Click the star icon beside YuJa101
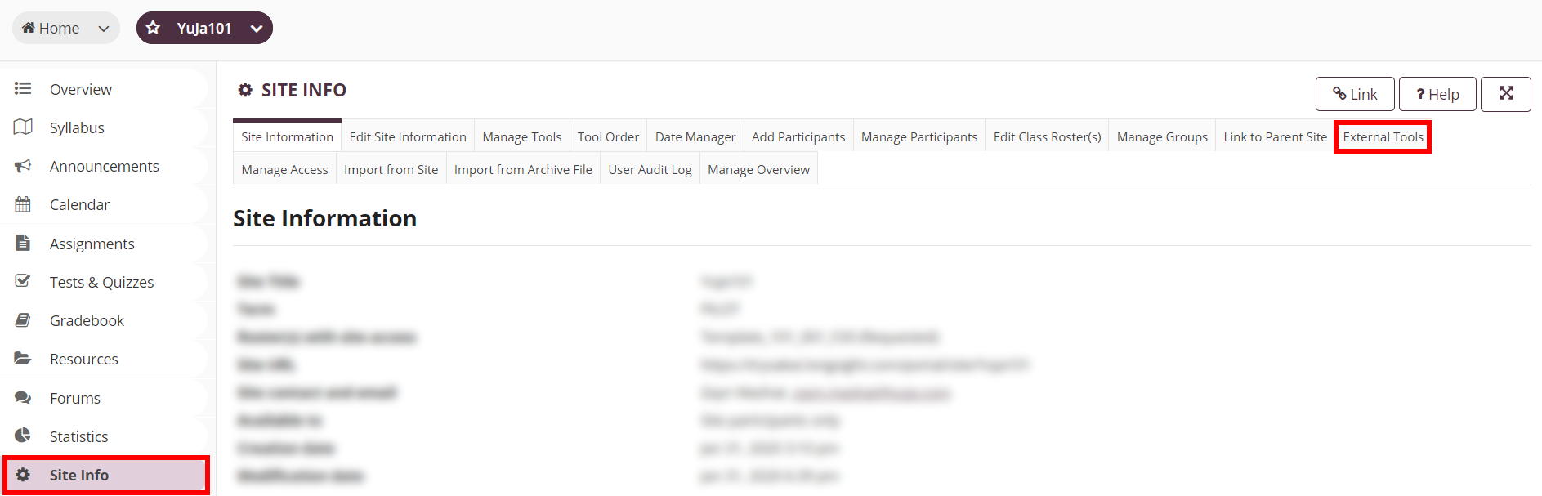This screenshot has width=1542, height=496. click(x=153, y=28)
